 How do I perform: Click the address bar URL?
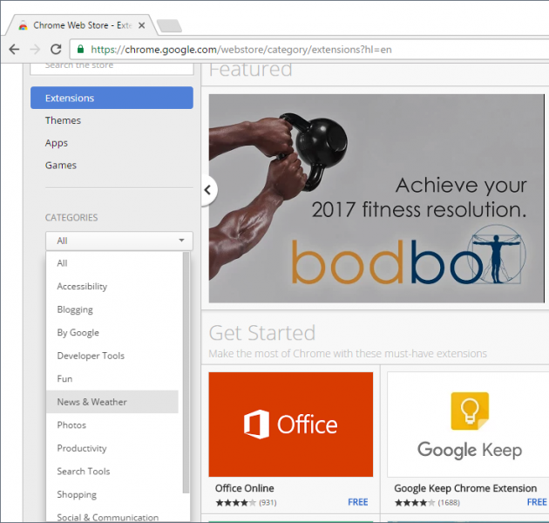point(241,50)
